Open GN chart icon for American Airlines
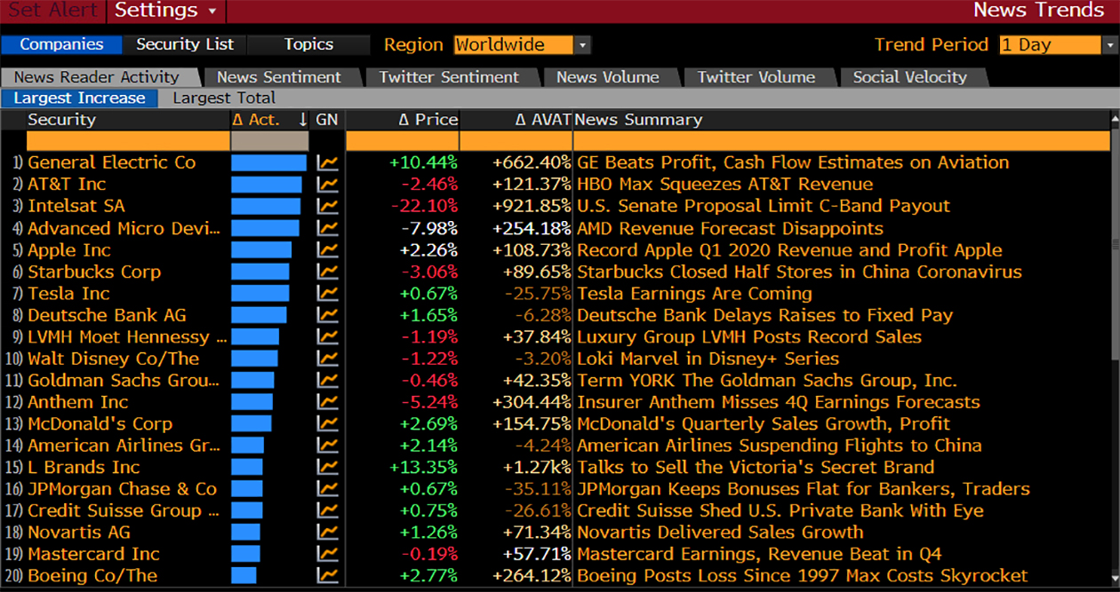The height and width of the screenshot is (592, 1120). (x=328, y=446)
